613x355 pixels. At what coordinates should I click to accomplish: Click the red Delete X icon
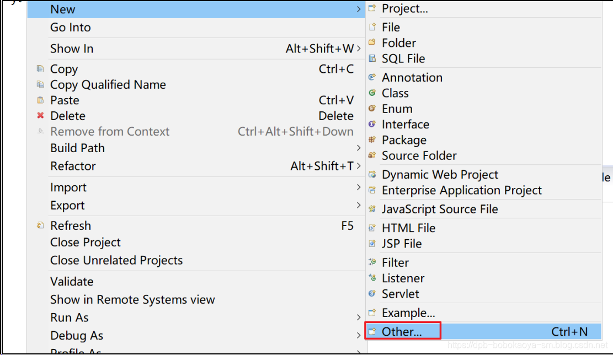[40, 116]
